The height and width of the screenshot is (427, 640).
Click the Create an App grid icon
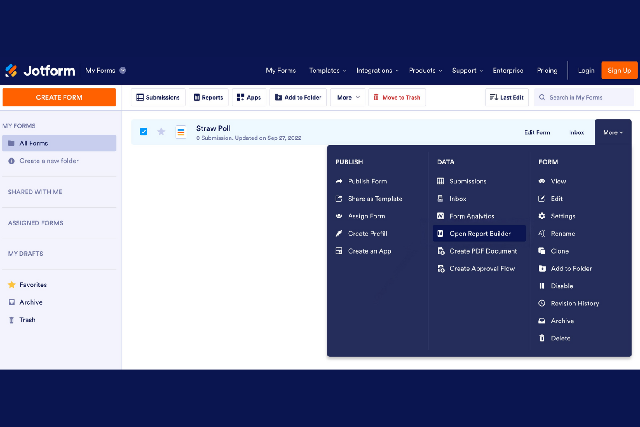pyautogui.click(x=339, y=251)
